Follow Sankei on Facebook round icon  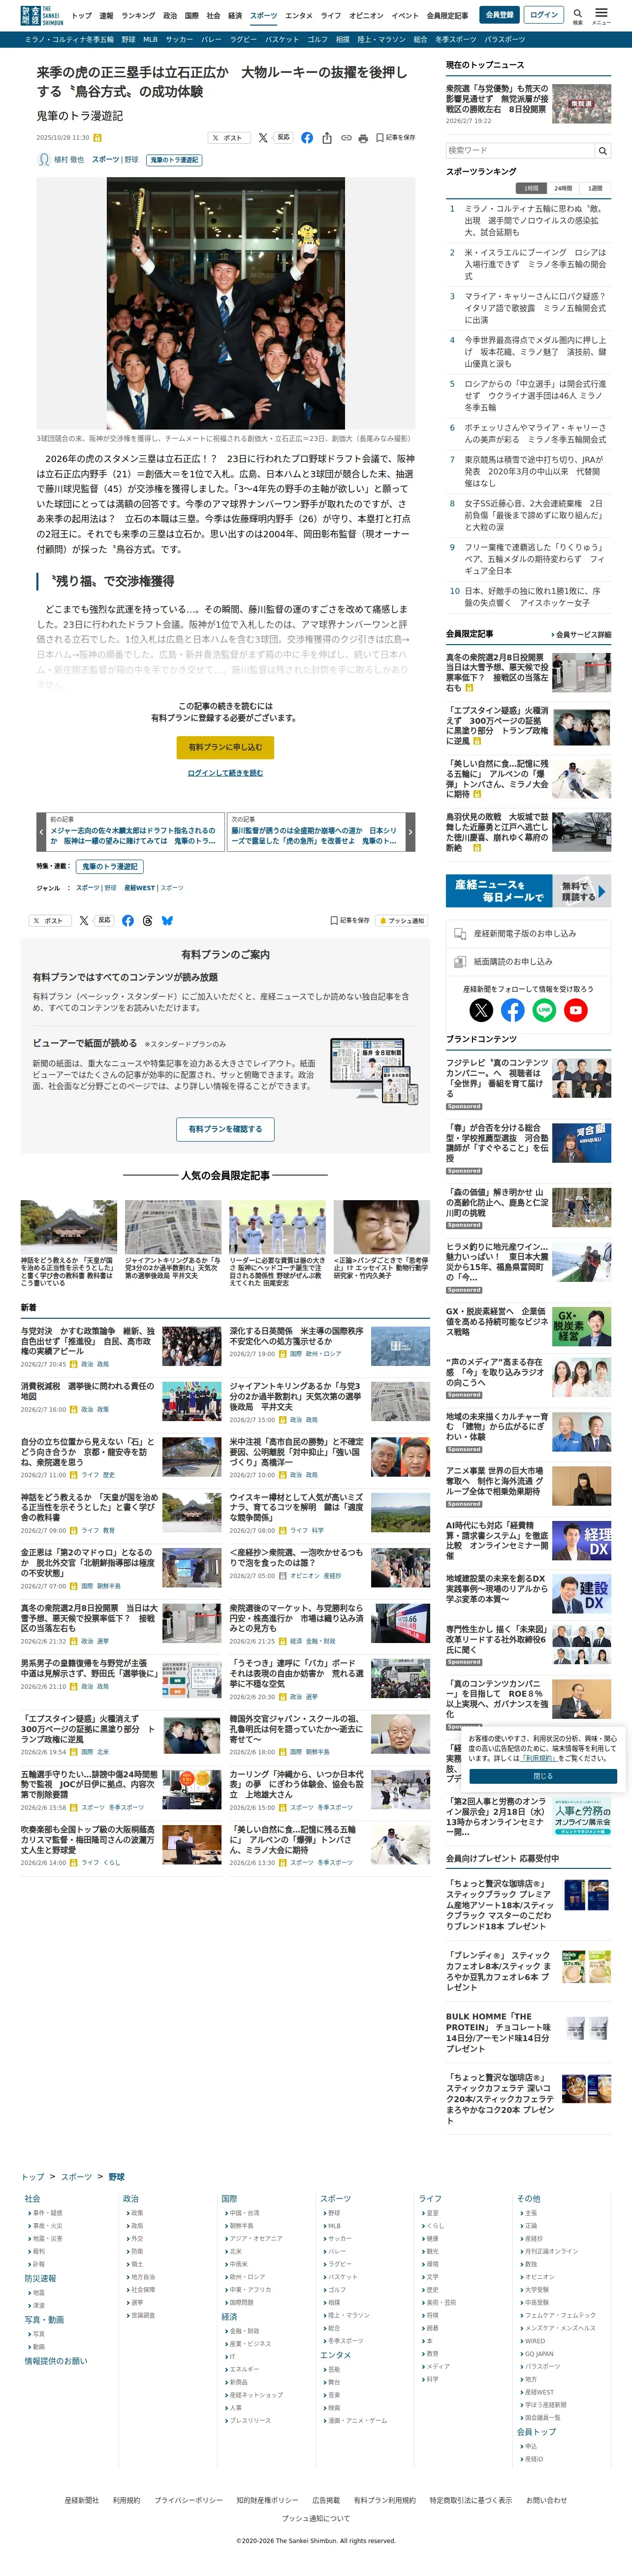pyautogui.click(x=513, y=1010)
